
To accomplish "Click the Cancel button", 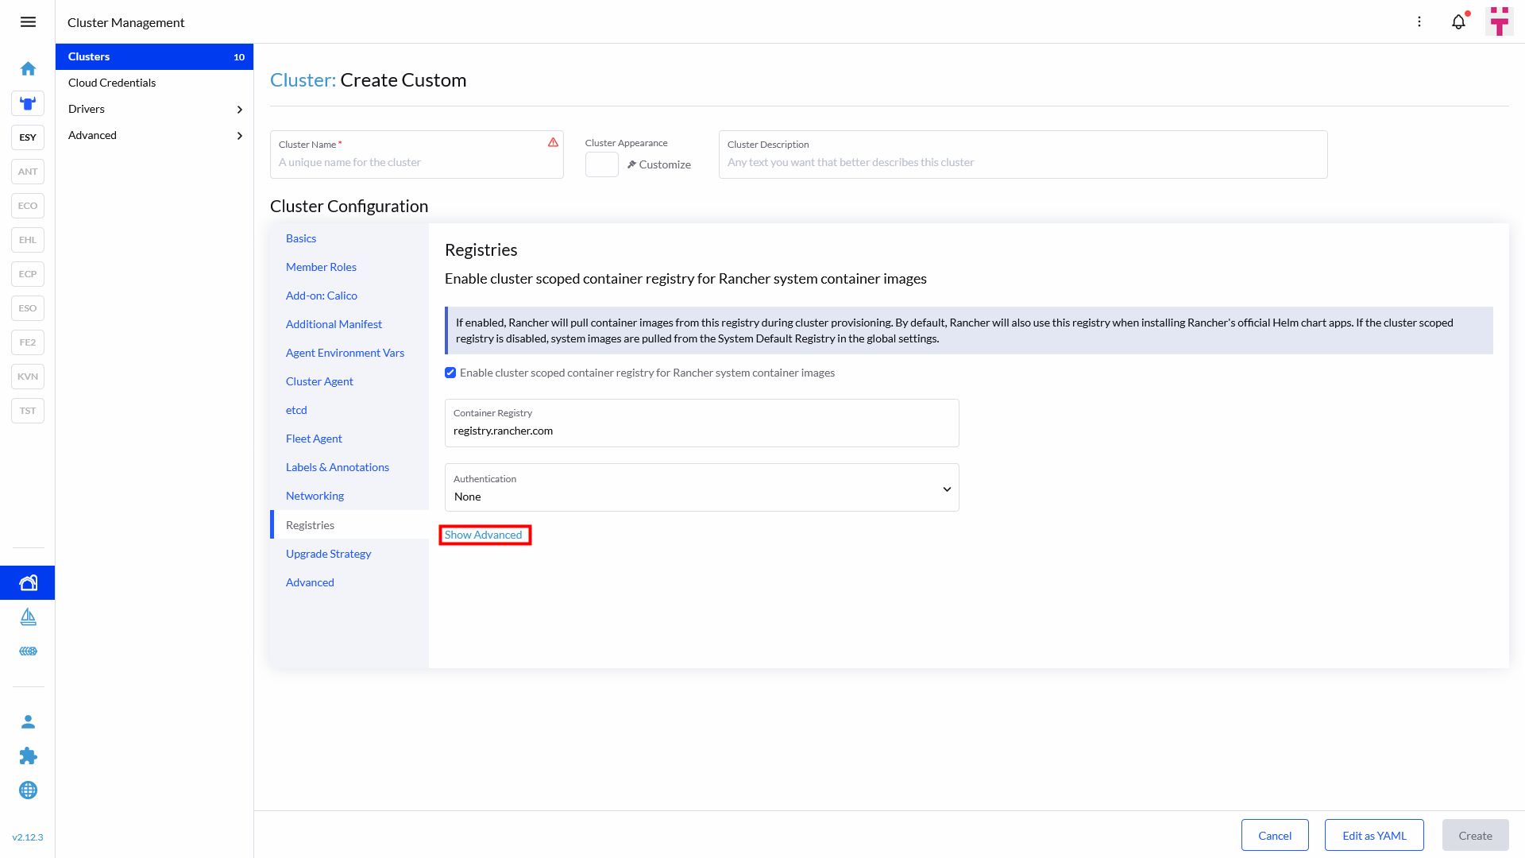I will (1275, 835).
